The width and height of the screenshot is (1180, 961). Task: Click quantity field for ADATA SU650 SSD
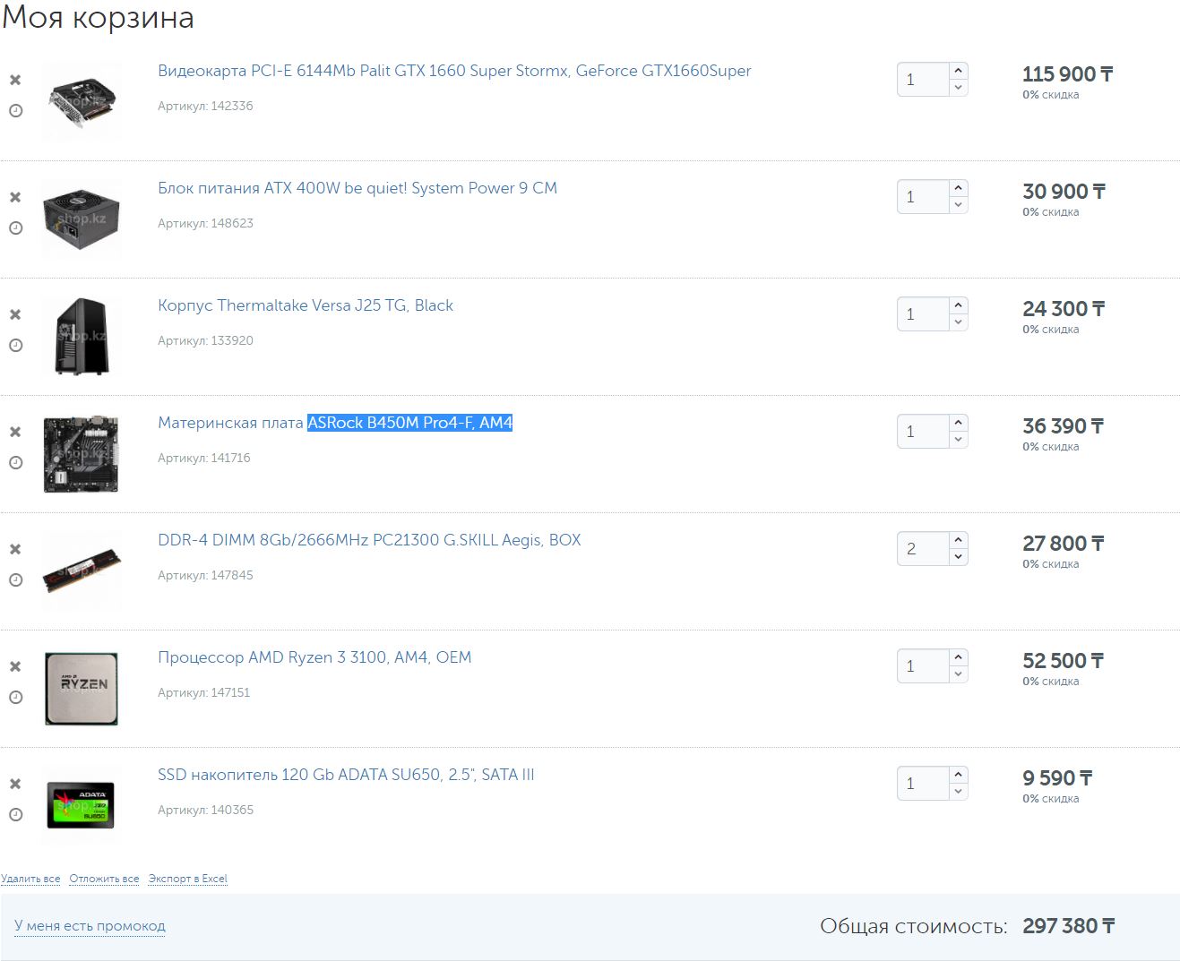pyautogui.click(x=923, y=784)
